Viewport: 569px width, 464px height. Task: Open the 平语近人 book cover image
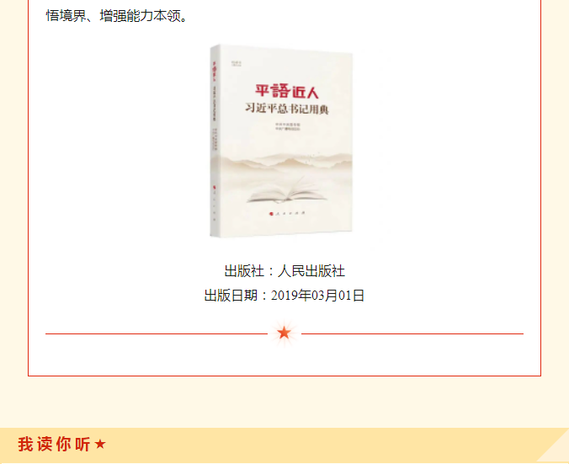(x=281, y=141)
